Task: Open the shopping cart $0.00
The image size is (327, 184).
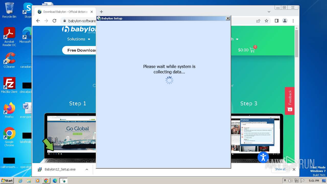Action: point(247,50)
